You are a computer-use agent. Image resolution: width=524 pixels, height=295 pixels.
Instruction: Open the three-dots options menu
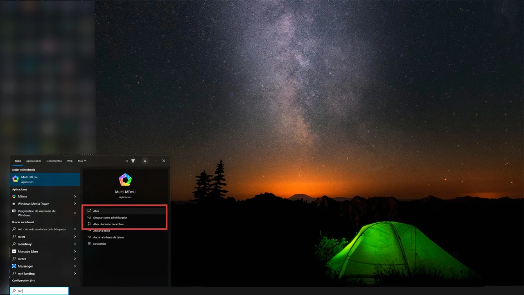155,161
